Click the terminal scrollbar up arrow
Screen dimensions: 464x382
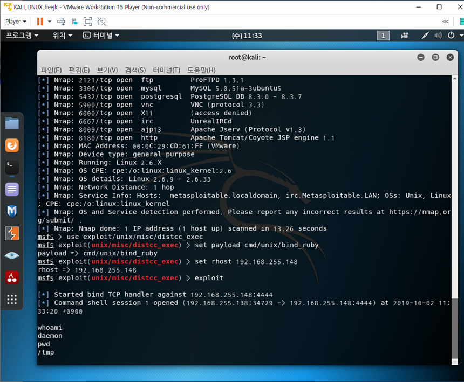tap(455, 78)
